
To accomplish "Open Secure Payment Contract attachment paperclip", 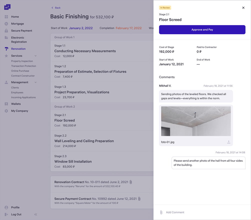I will (x=139, y=199).
